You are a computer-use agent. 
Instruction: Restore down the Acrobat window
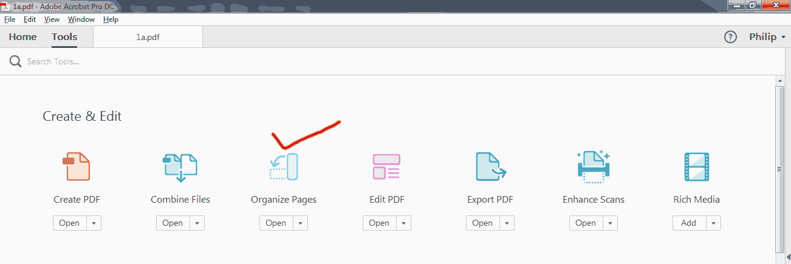(753, 5)
